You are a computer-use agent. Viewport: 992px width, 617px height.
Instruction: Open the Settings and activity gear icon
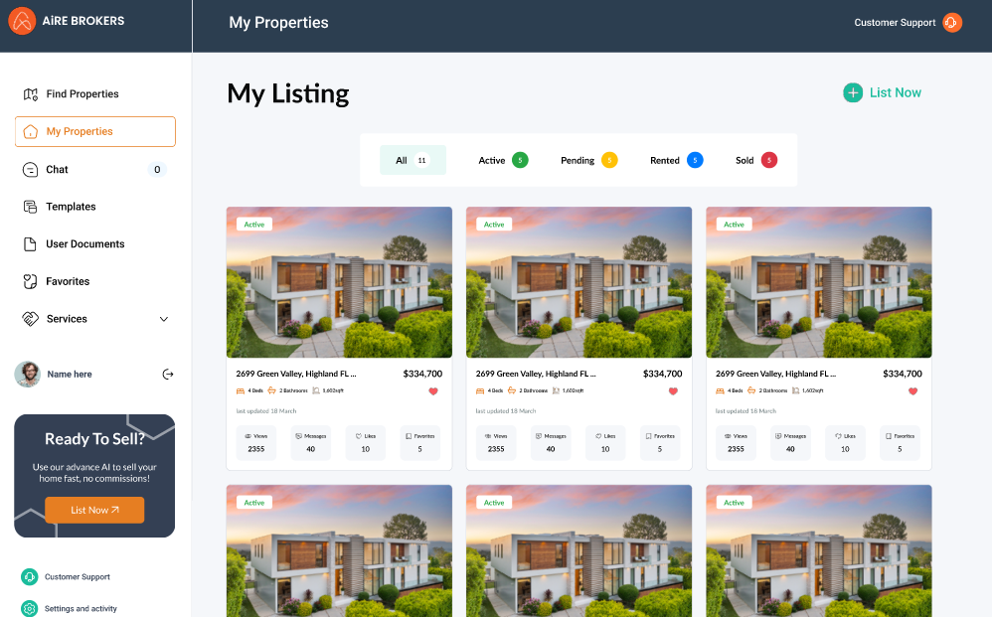pyautogui.click(x=29, y=608)
